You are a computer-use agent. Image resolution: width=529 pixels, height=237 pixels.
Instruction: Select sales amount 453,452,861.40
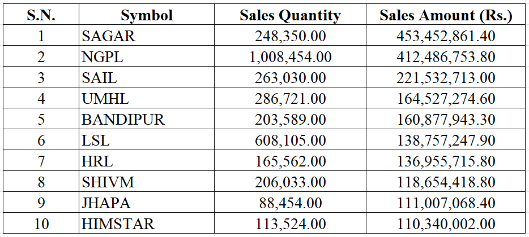(x=446, y=37)
